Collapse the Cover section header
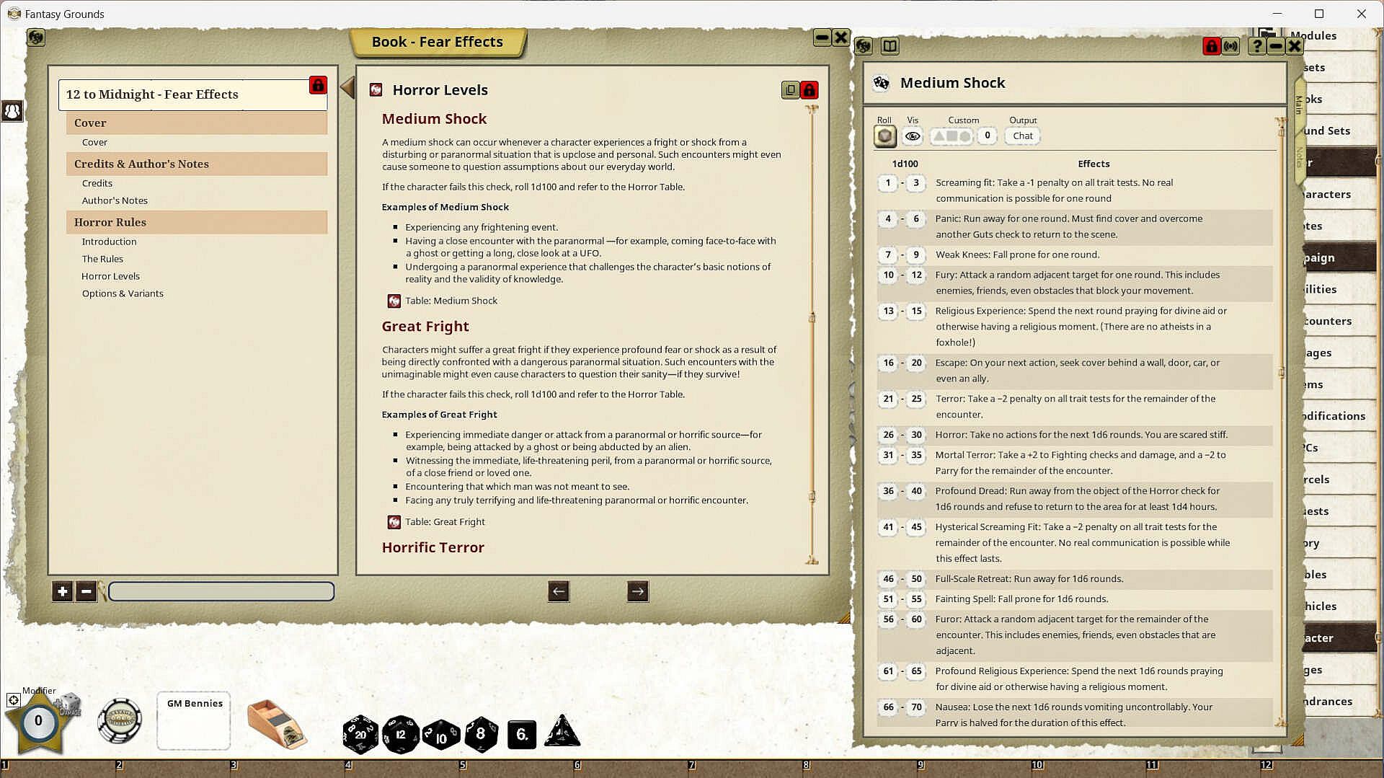The width and height of the screenshot is (1384, 778). click(197, 123)
